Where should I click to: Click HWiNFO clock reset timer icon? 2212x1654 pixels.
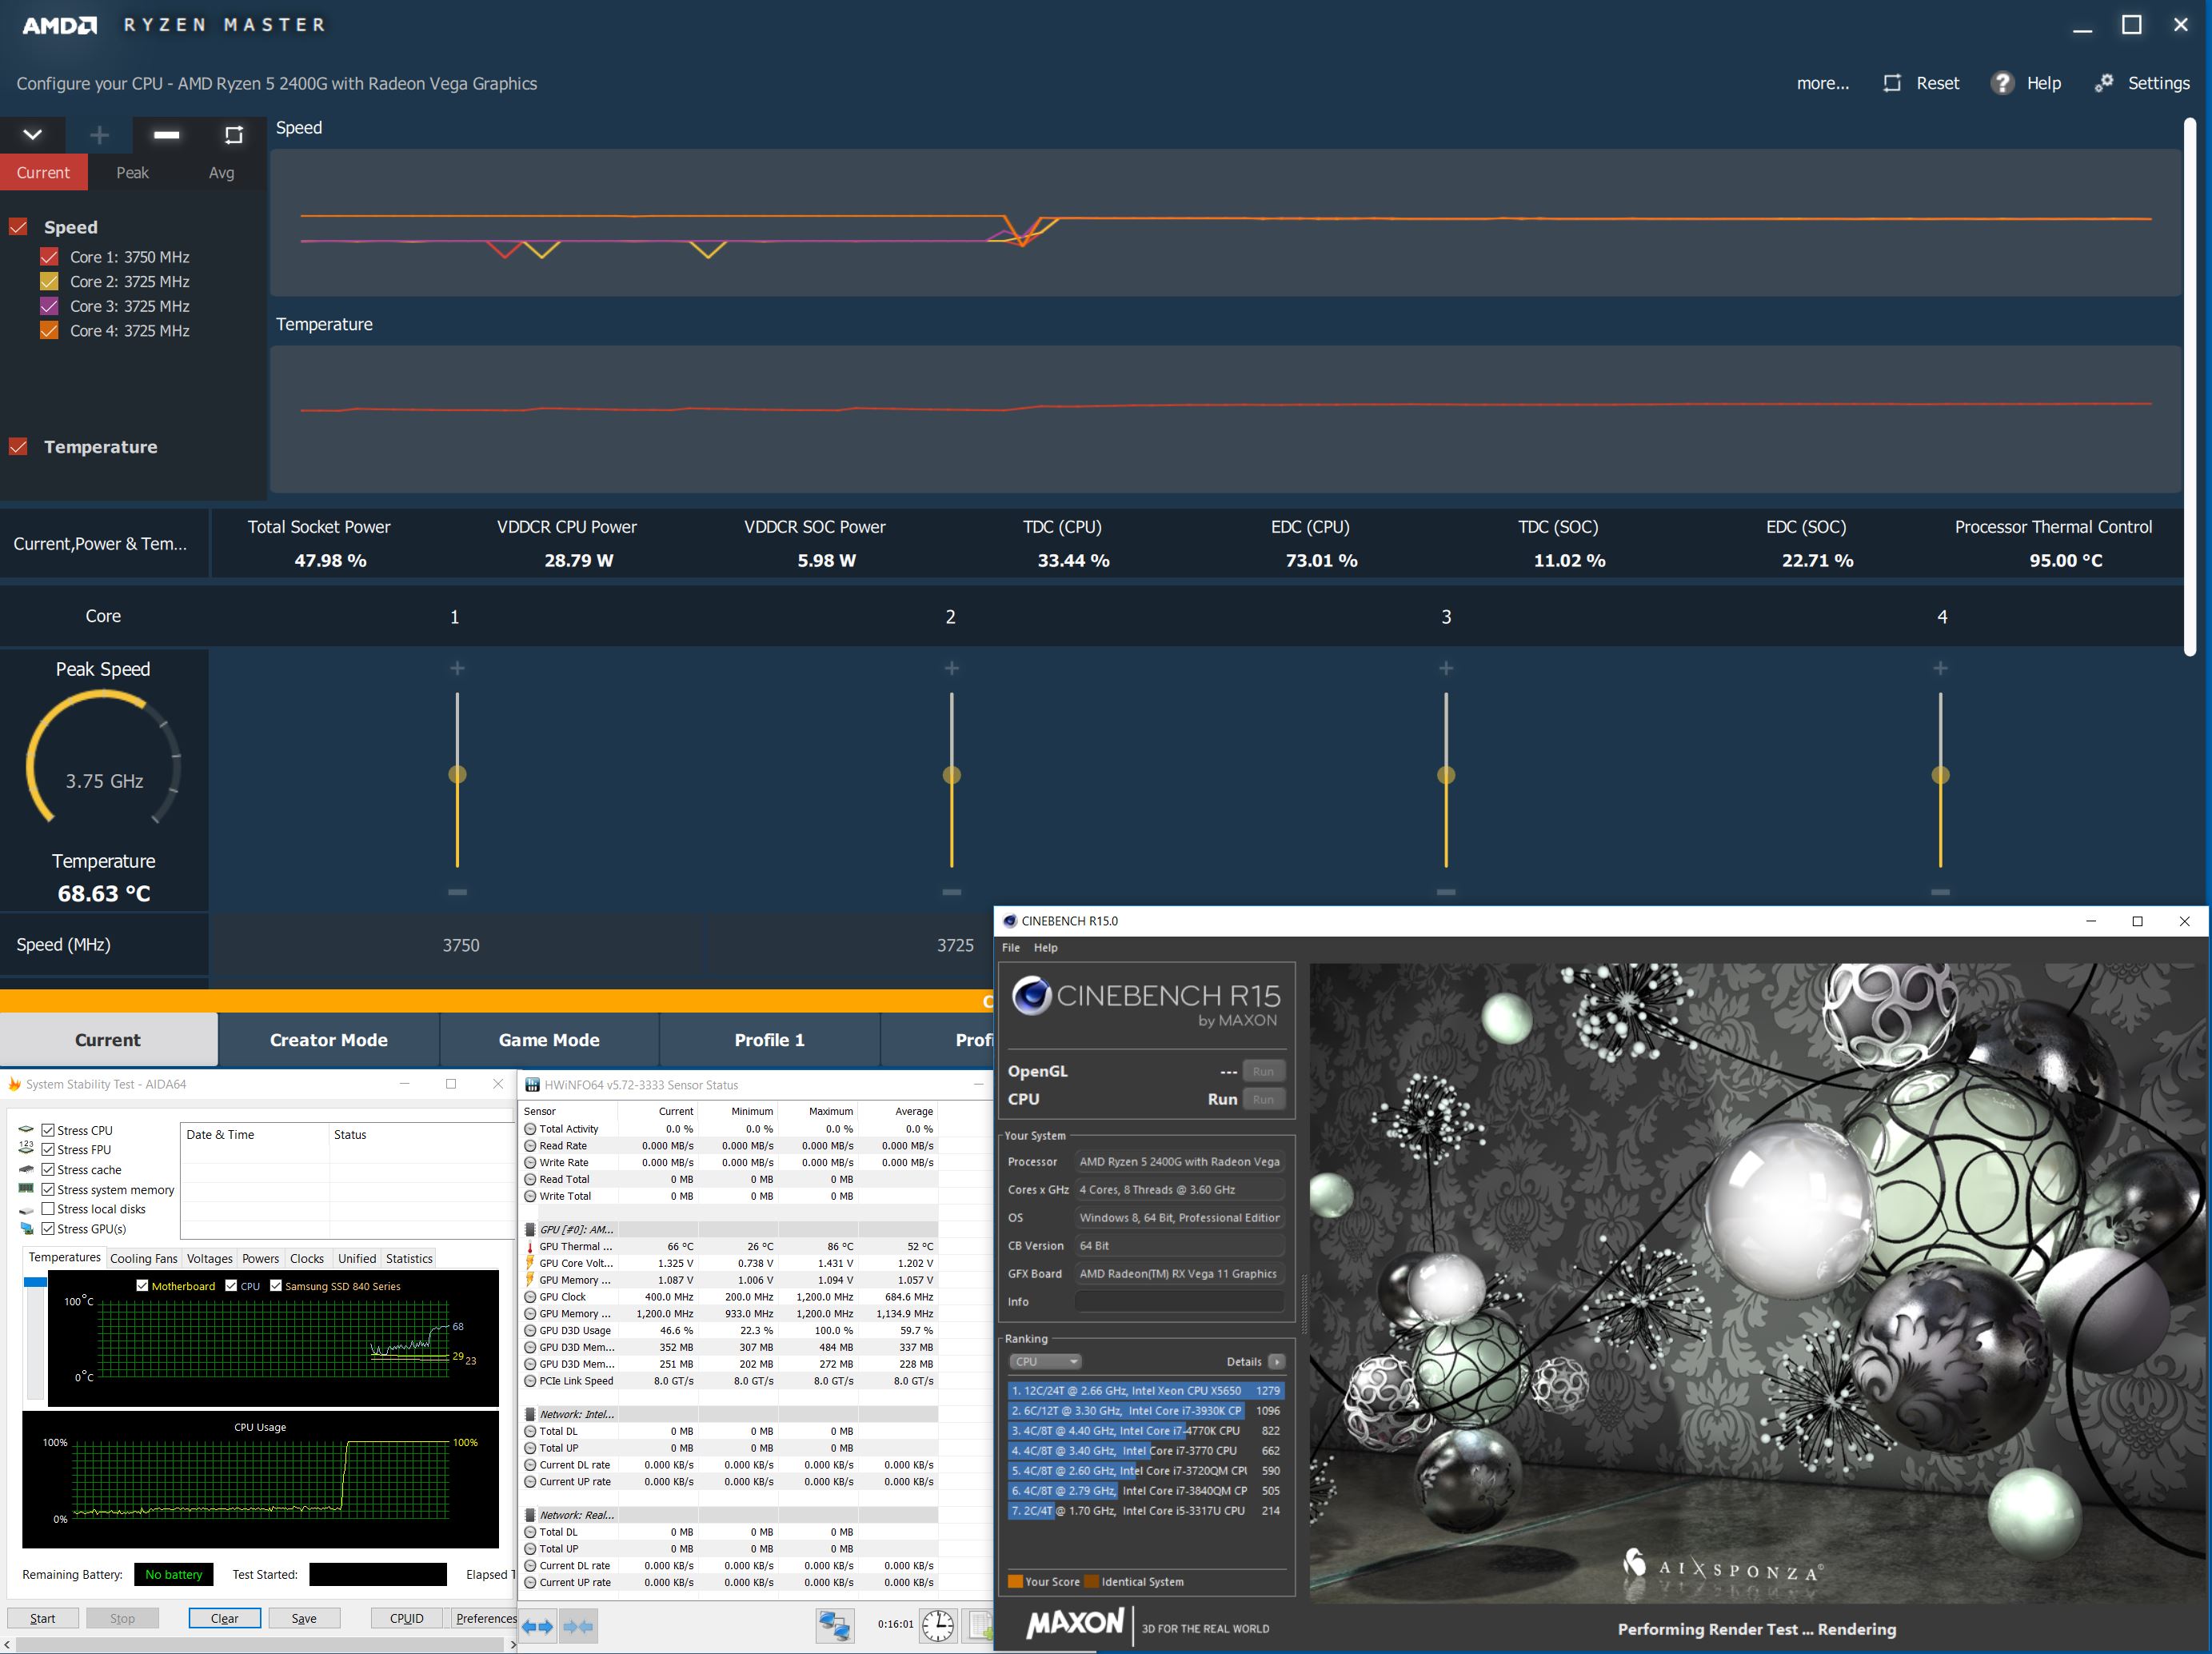937,1625
